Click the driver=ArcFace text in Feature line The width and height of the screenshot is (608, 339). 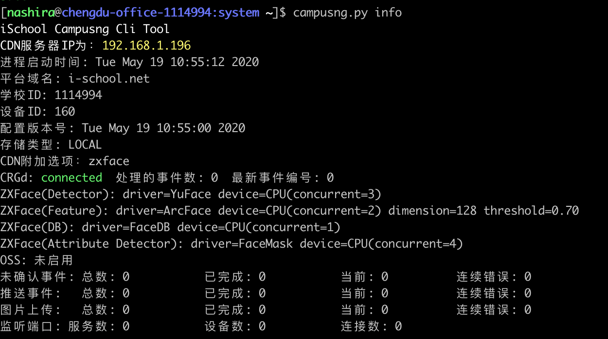(163, 211)
